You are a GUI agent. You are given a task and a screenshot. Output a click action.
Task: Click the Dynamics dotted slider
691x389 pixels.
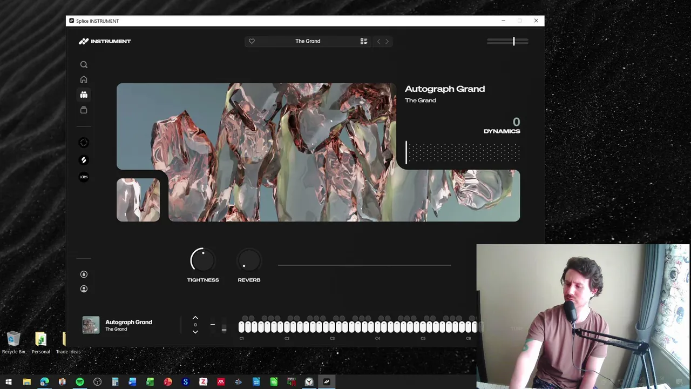tap(463, 153)
